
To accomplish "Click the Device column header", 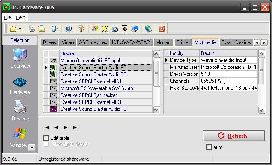I will click(106, 54).
